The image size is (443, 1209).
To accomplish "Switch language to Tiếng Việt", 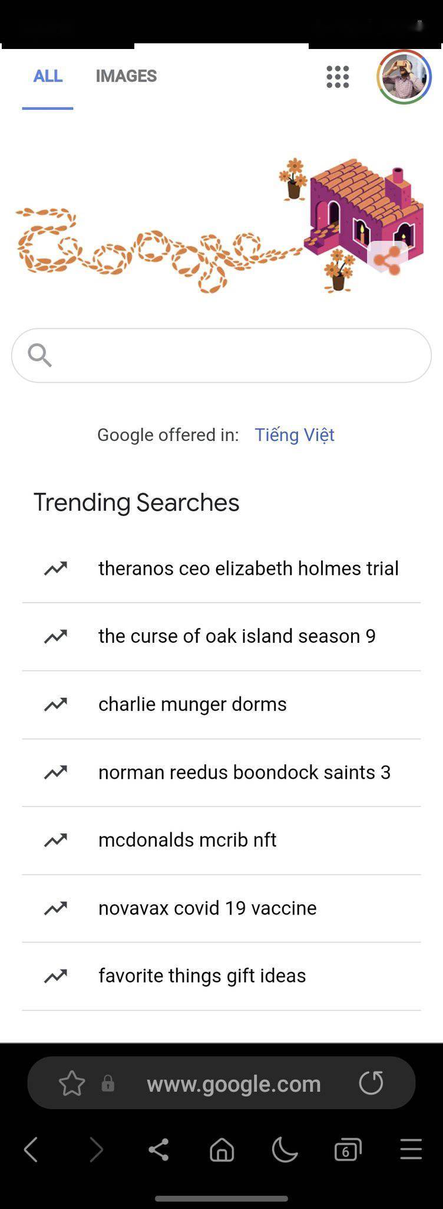I will [295, 435].
